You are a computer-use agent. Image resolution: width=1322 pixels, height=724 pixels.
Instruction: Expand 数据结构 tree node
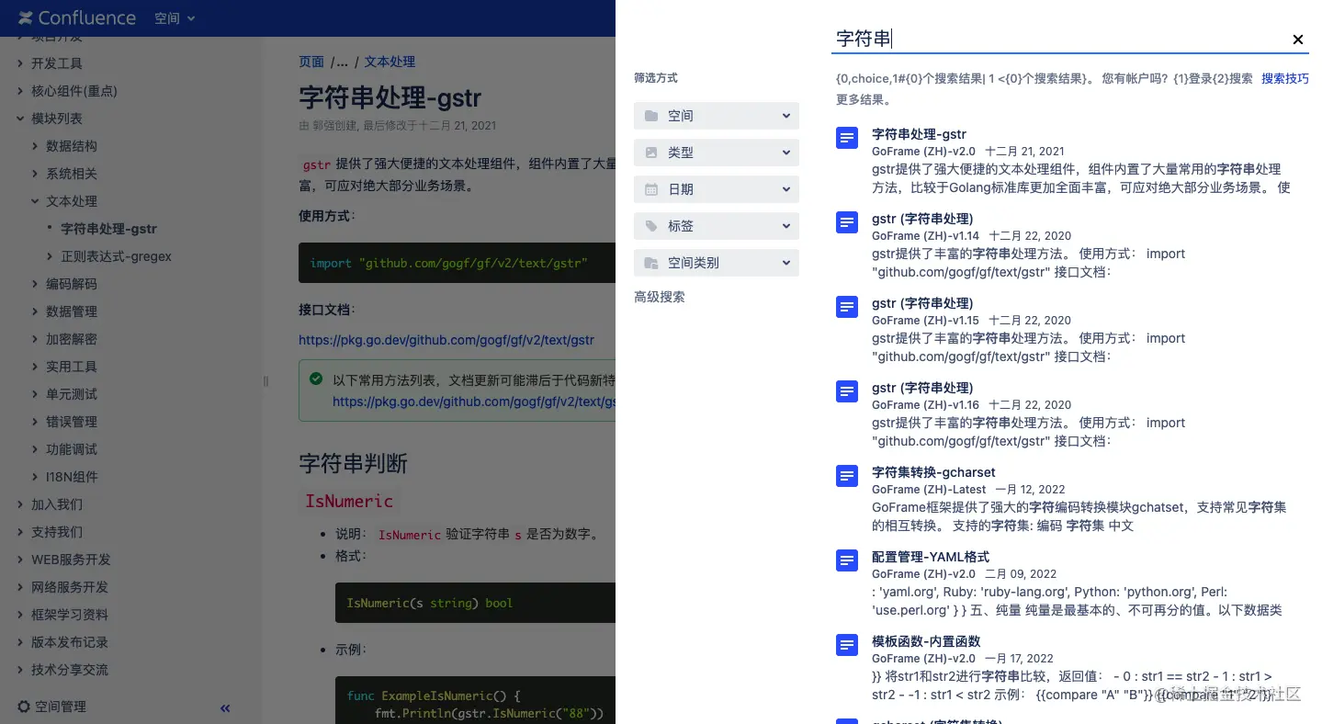(35, 146)
